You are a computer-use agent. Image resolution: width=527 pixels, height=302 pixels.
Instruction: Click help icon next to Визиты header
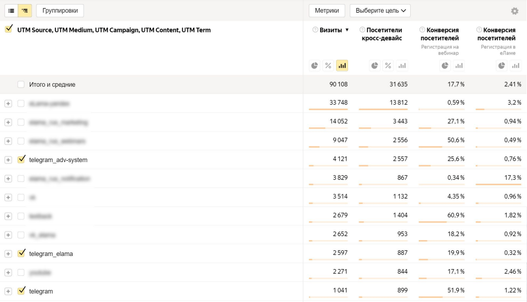coord(315,30)
